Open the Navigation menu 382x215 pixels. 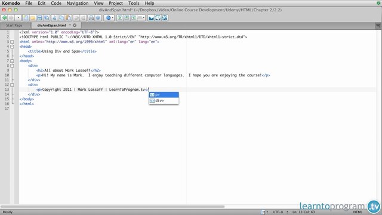click(78, 3)
